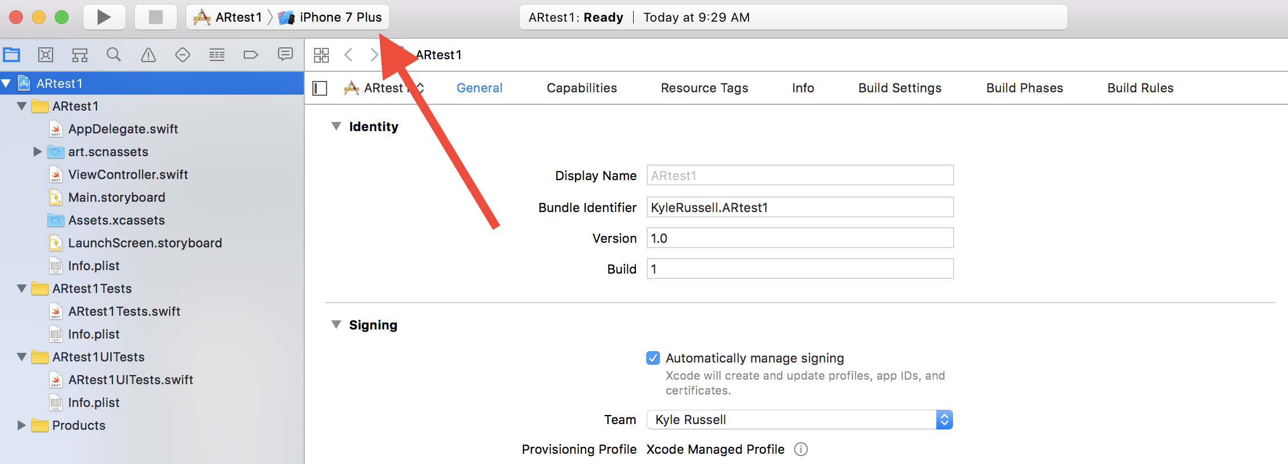Viewport: 1288px width, 464px height.
Task: Open the Report navigator speech-bubble icon
Action: (285, 54)
